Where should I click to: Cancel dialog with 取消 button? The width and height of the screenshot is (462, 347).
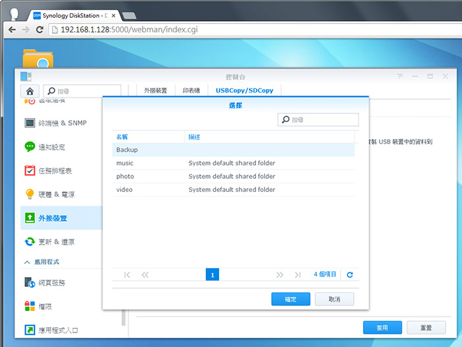(x=335, y=299)
